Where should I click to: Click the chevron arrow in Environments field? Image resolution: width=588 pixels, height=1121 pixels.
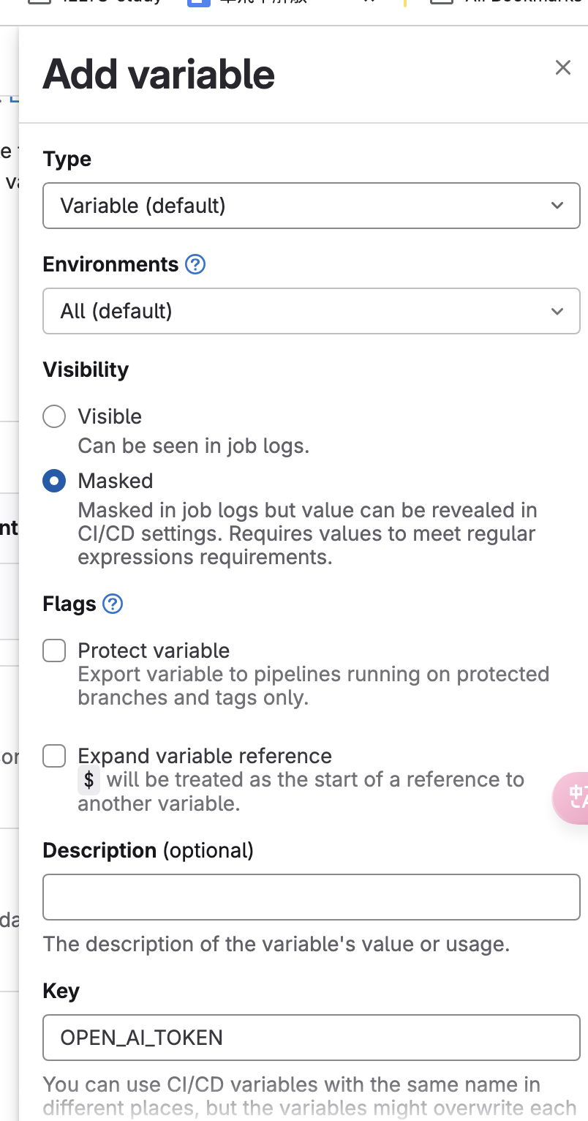coord(557,311)
